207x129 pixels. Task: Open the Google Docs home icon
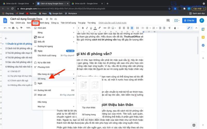(5, 20)
